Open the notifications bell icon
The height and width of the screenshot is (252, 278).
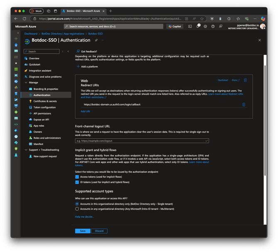(x=198, y=26)
